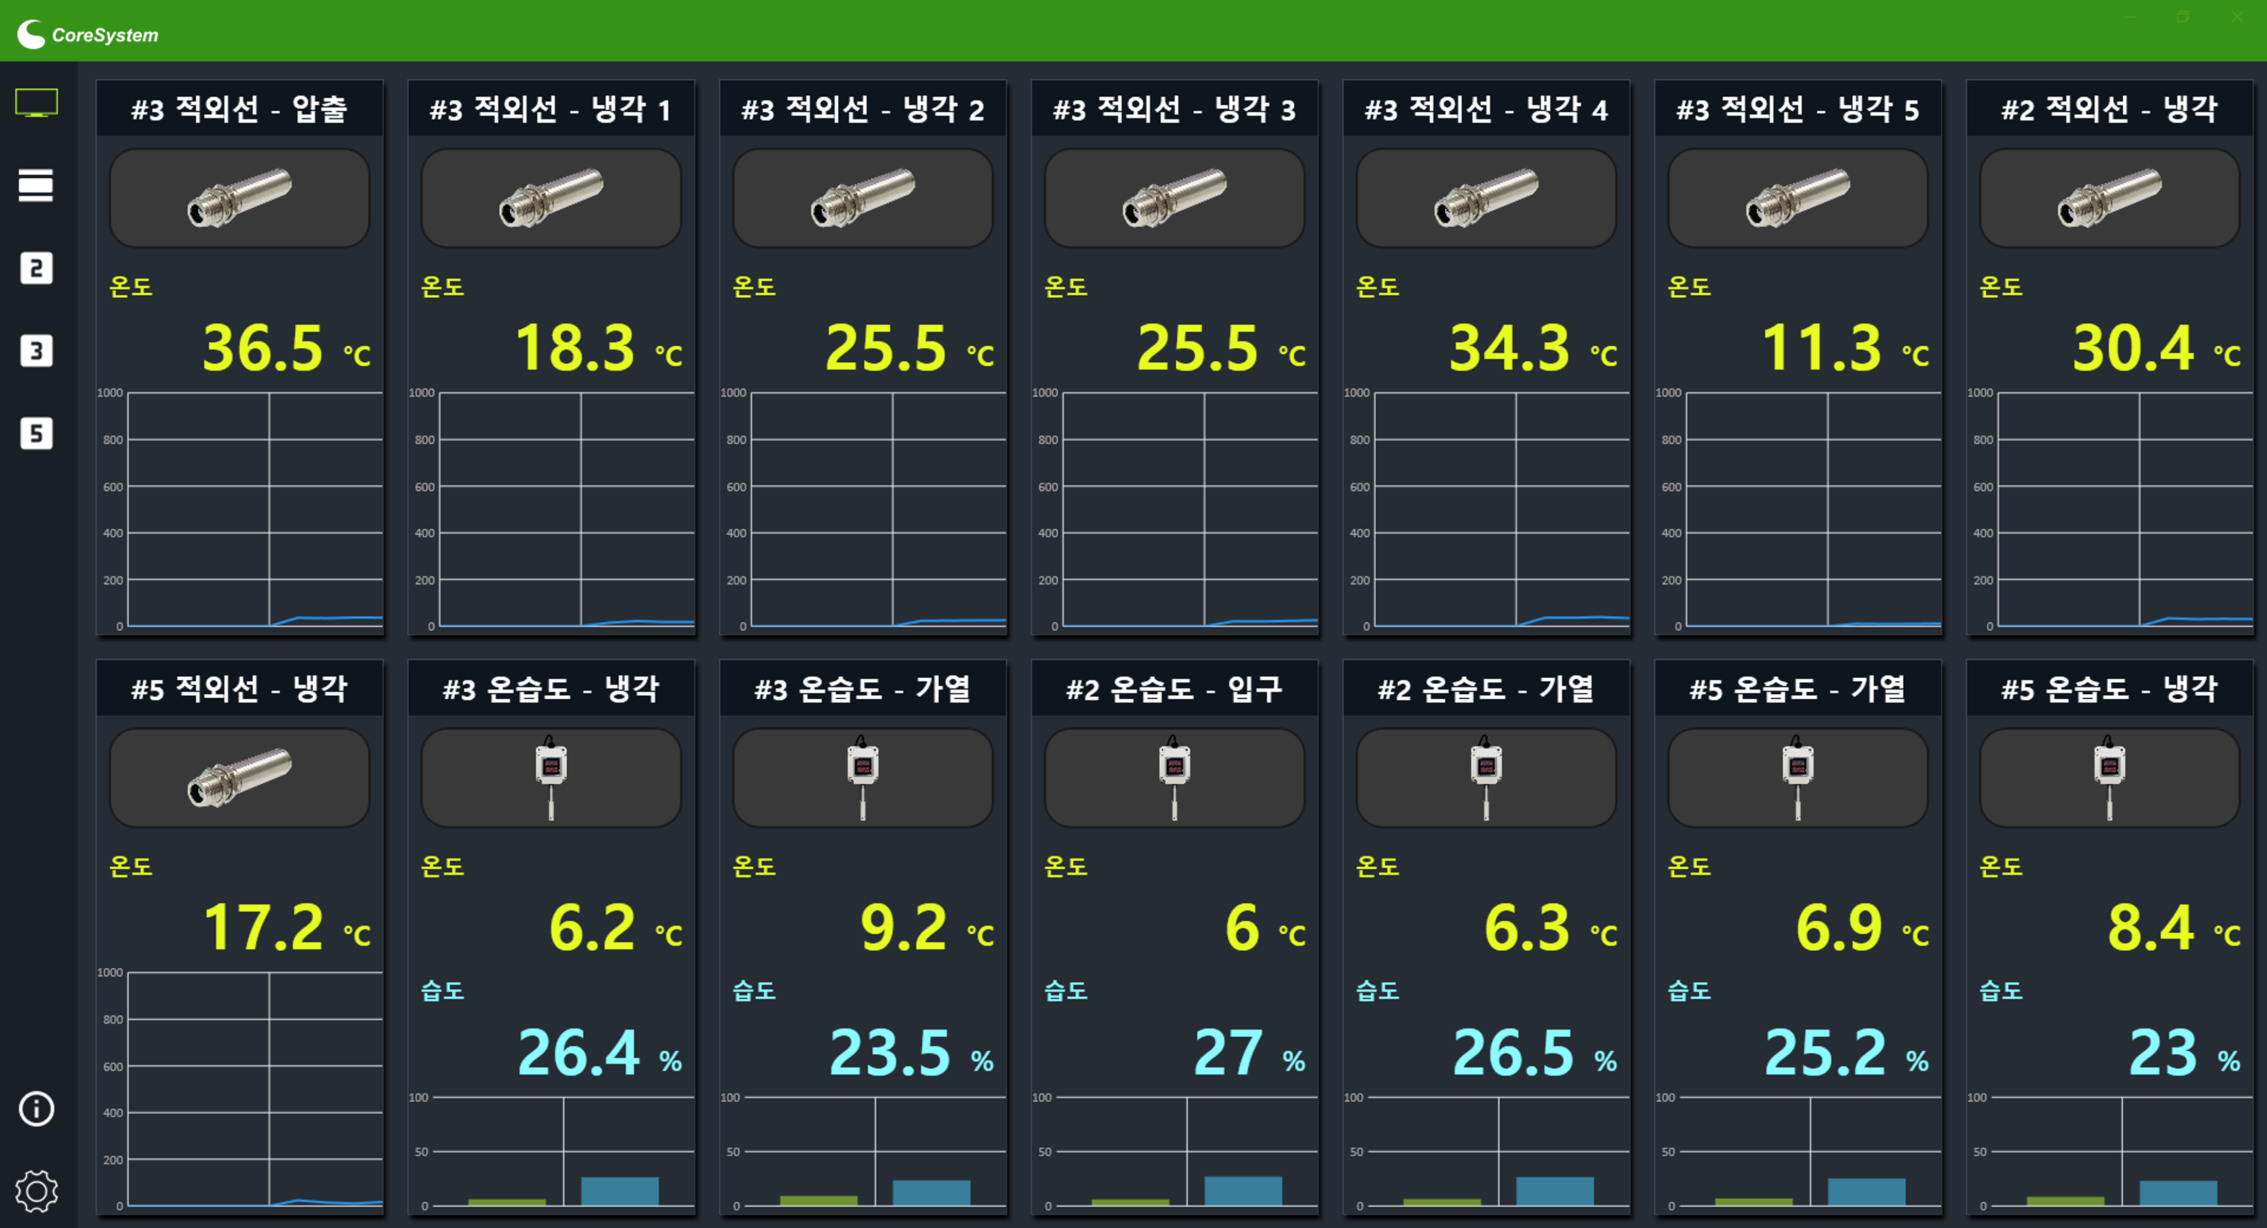
Task: Click the 26.4 % humidity value
Action: [x=599, y=1053]
